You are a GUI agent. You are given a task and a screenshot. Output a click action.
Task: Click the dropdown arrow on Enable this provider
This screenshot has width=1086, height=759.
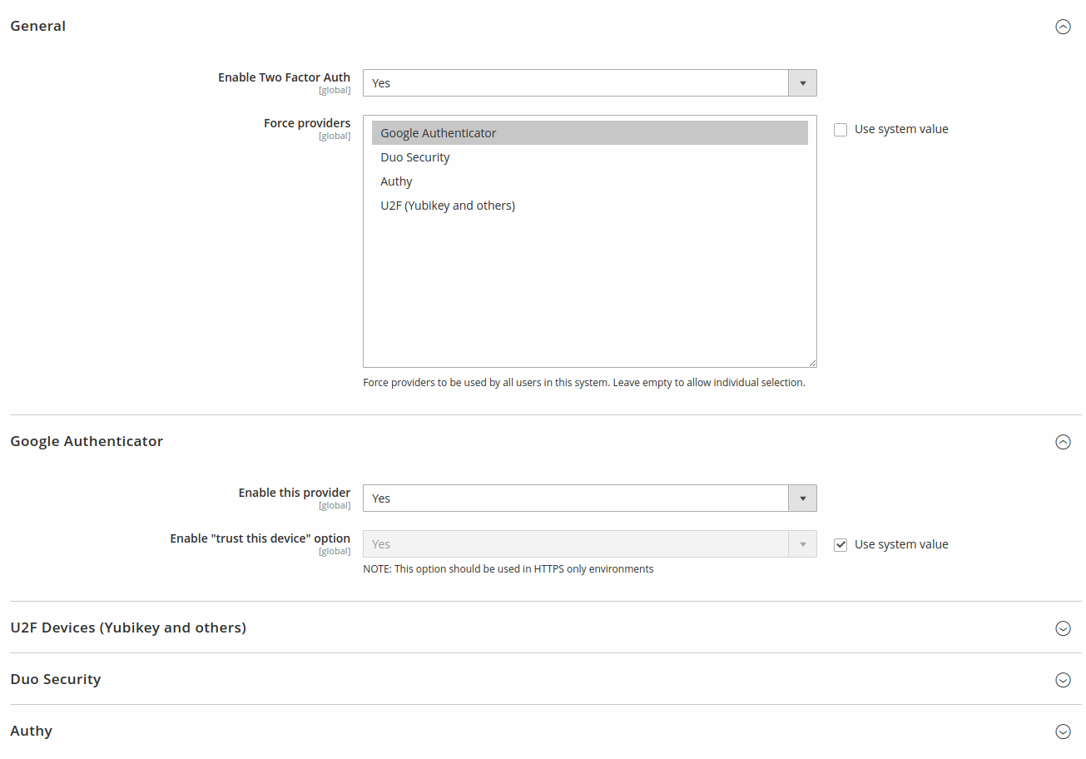click(802, 498)
